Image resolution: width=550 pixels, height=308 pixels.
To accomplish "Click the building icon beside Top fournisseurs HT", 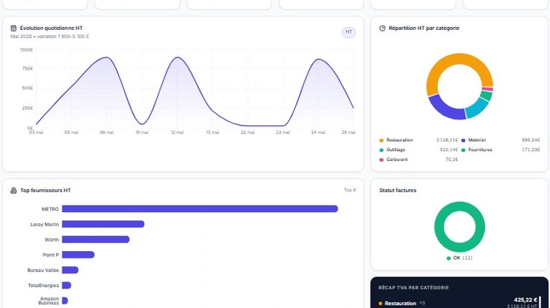I will click(13, 191).
